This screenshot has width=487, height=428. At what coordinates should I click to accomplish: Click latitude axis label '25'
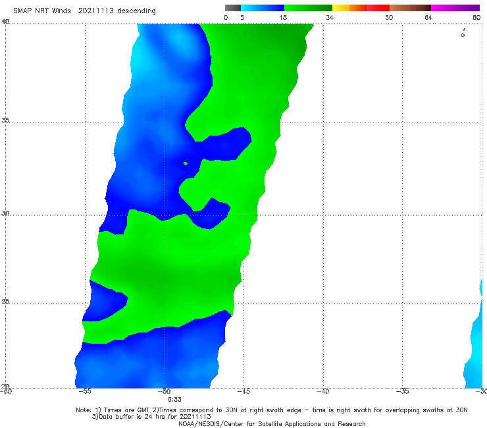5,302
